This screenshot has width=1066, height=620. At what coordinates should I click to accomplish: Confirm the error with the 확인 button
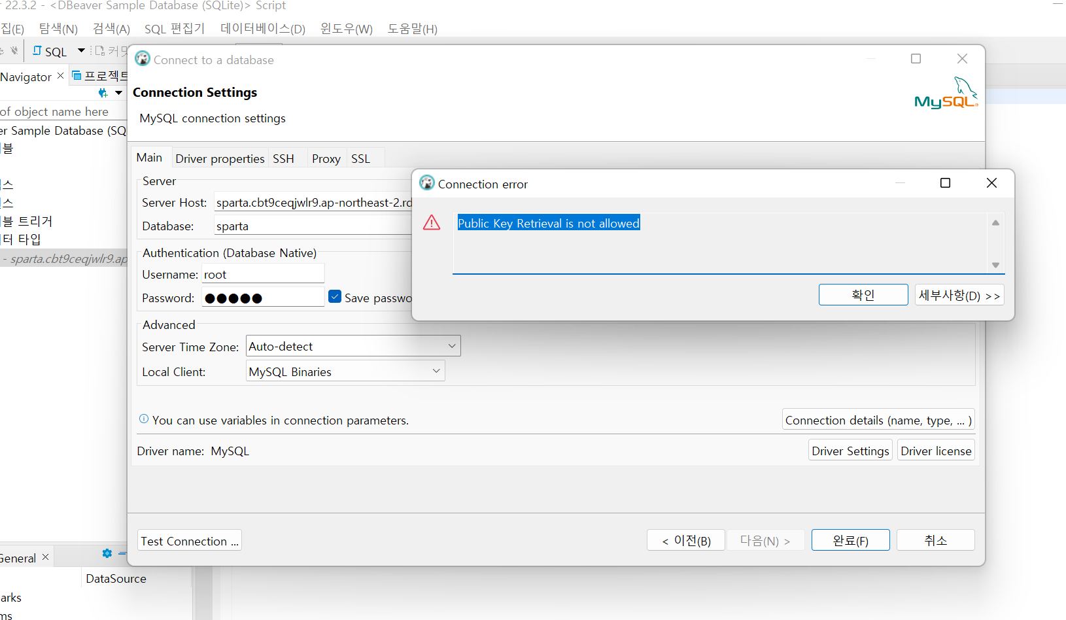pyautogui.click(x=863, y=295)
